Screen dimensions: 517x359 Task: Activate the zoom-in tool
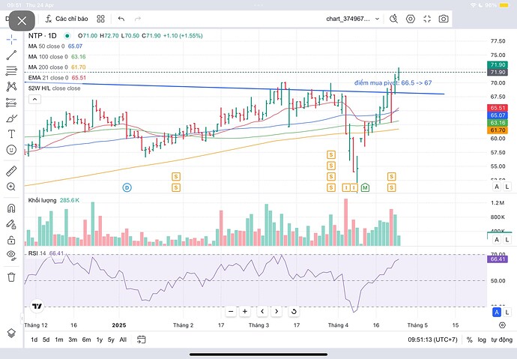click(11, 187)
